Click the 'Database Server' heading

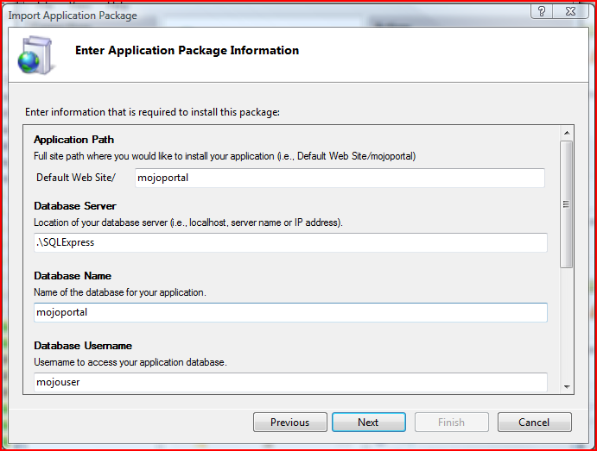coord(75,206)
